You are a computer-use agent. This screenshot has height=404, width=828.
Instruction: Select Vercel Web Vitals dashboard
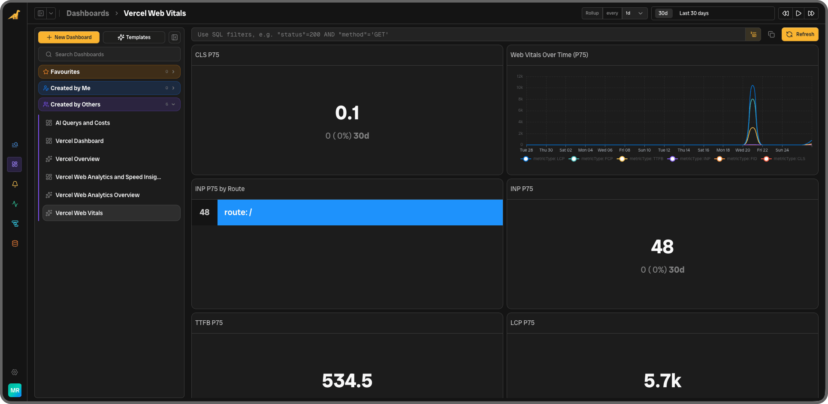click(x=112, y=213)
